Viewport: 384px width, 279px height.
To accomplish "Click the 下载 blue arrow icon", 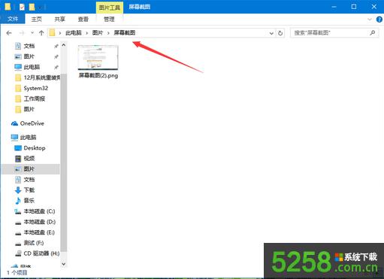I will pos(18,190).
